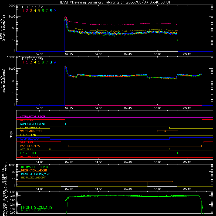Click the REAR_DEC_WEIGHT legend label

tap(33, 178)
